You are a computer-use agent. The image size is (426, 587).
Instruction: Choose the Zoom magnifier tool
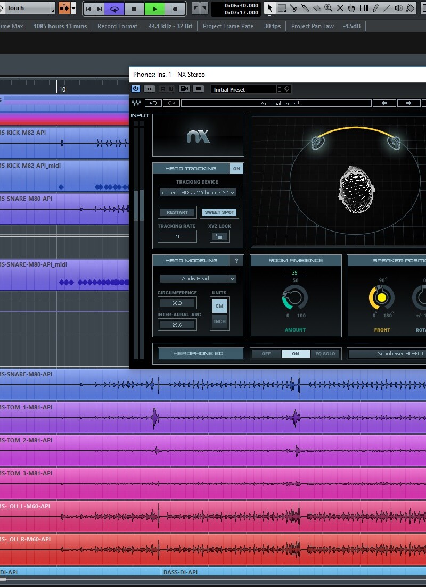pos(328,9)
